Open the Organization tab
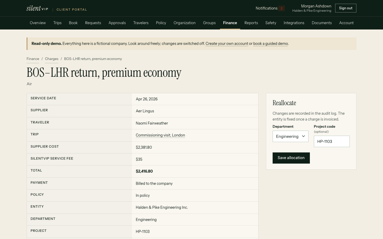The width and height of the screenshot is (383, 239). [x=185, y=23]
